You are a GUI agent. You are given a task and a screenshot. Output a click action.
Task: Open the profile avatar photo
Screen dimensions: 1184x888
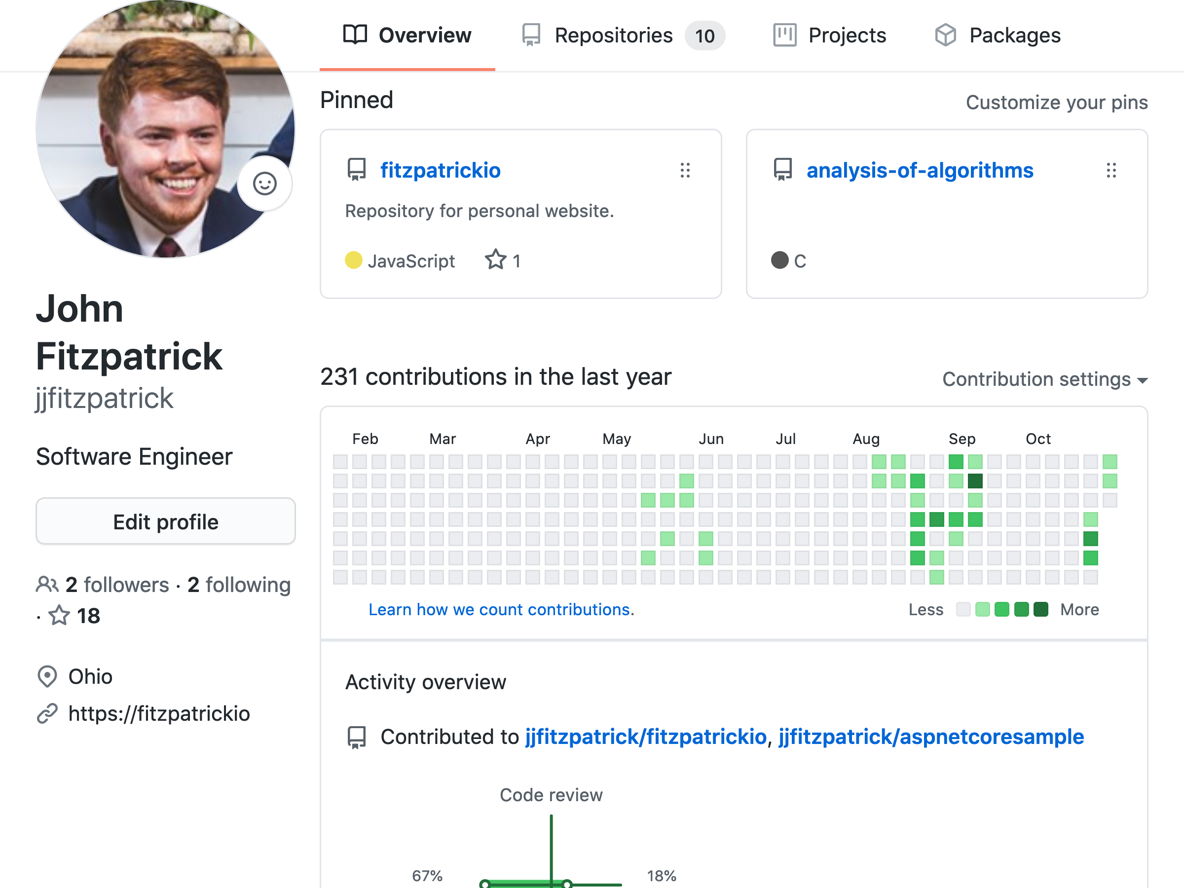click(165, 128)
